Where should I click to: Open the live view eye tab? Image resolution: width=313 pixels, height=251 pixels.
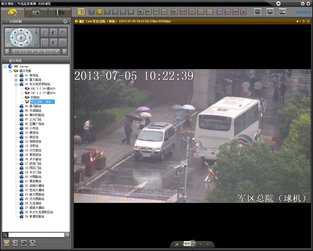tap(12, 12)
